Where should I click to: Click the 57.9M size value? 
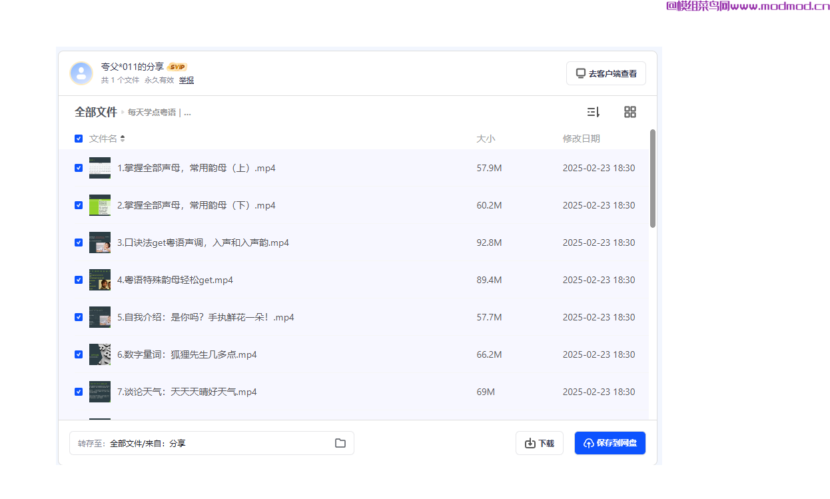tap(489, 168)
